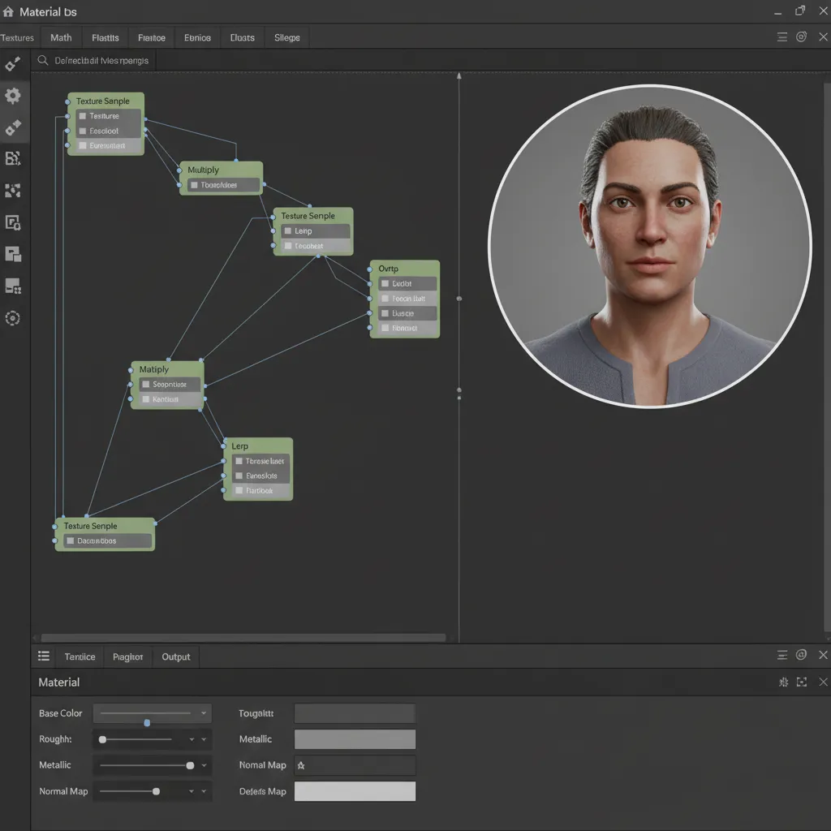Image resolution: width=831 pixels, height=831 pixels.
Task: Click the layers panel icon in the sidebar
Action: [12, 254]
